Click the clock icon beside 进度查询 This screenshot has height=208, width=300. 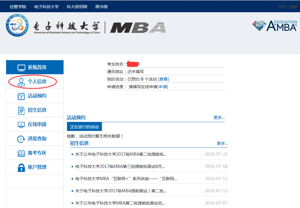(x=21, y=139)
